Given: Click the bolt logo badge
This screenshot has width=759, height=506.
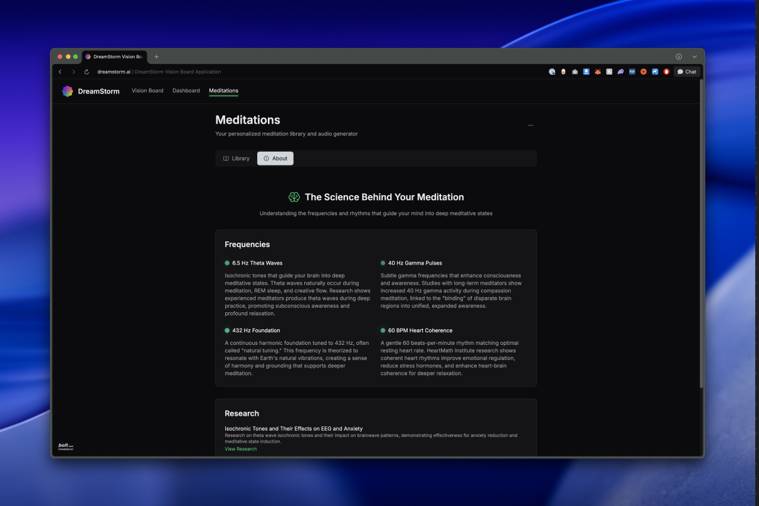Looking at the screenshot, I should [66, 446].
